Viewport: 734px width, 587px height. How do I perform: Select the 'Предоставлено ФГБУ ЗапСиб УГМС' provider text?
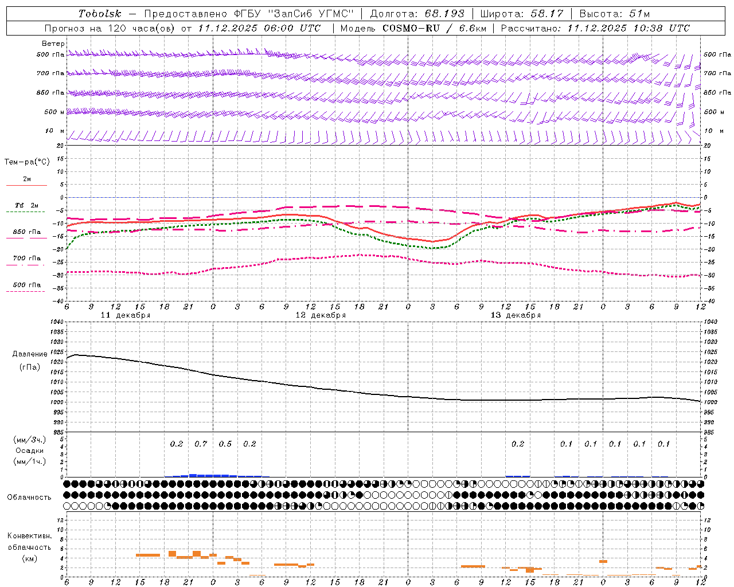point(249,14)
